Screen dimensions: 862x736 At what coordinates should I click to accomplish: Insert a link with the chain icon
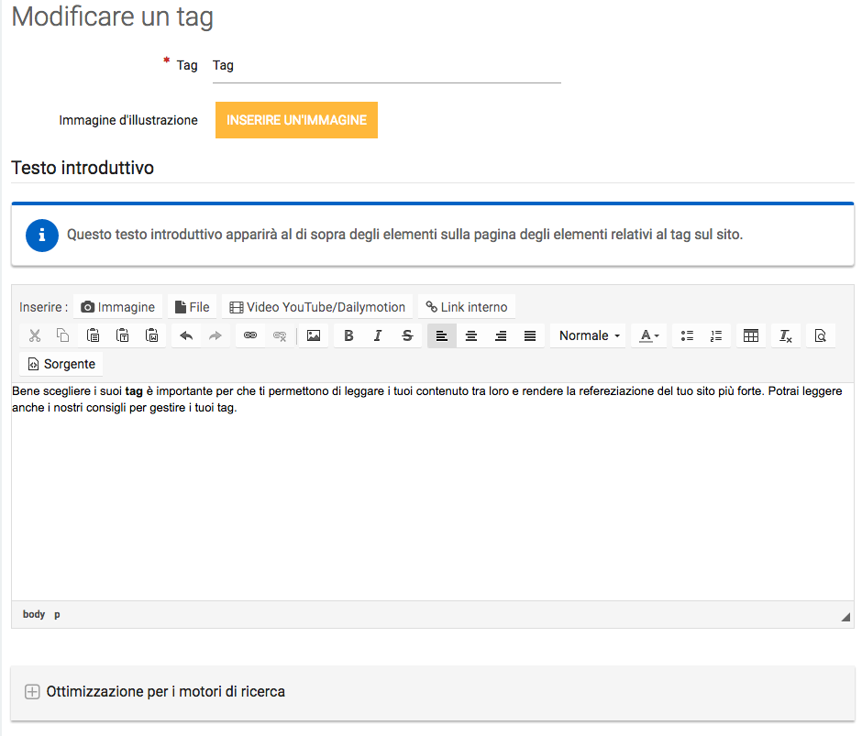(250, 336)
